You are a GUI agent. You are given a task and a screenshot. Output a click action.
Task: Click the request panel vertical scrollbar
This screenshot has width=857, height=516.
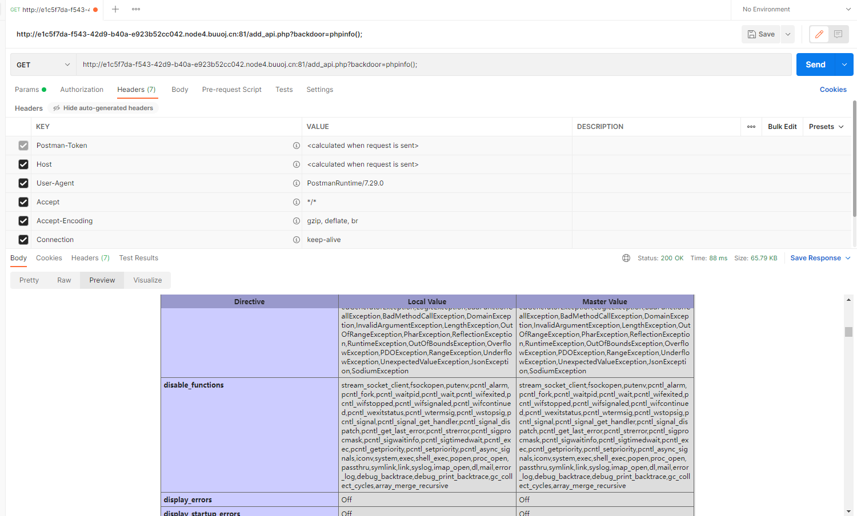click(854, 159)
